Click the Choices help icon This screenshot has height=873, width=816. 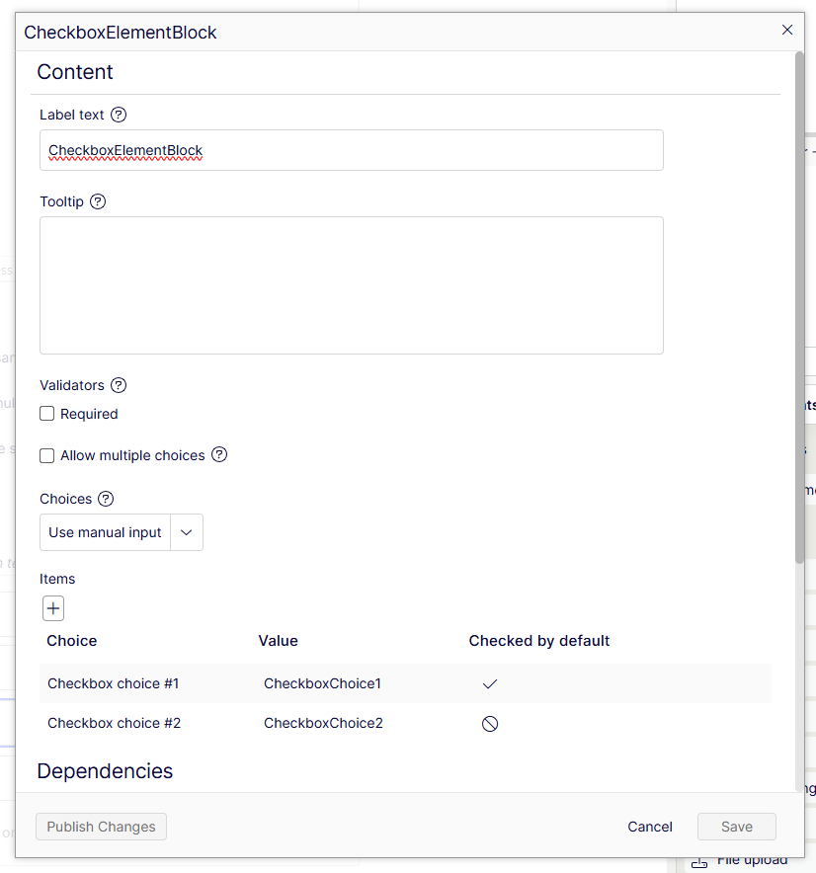click(x=106, y=499)
